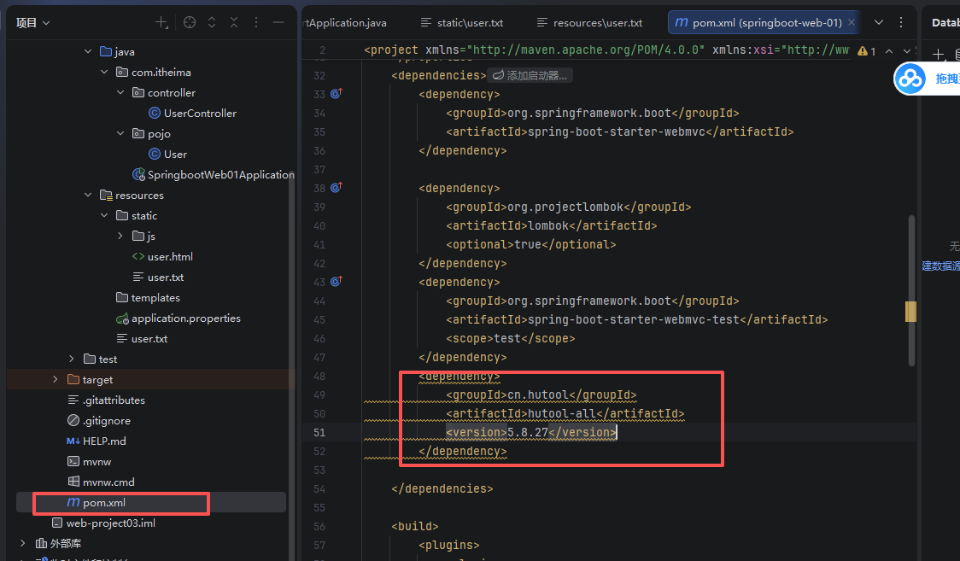The width and height of the screenshot is (960, 561).
Task: Switch to static\user.txt tab
Action: pos(462,23)
